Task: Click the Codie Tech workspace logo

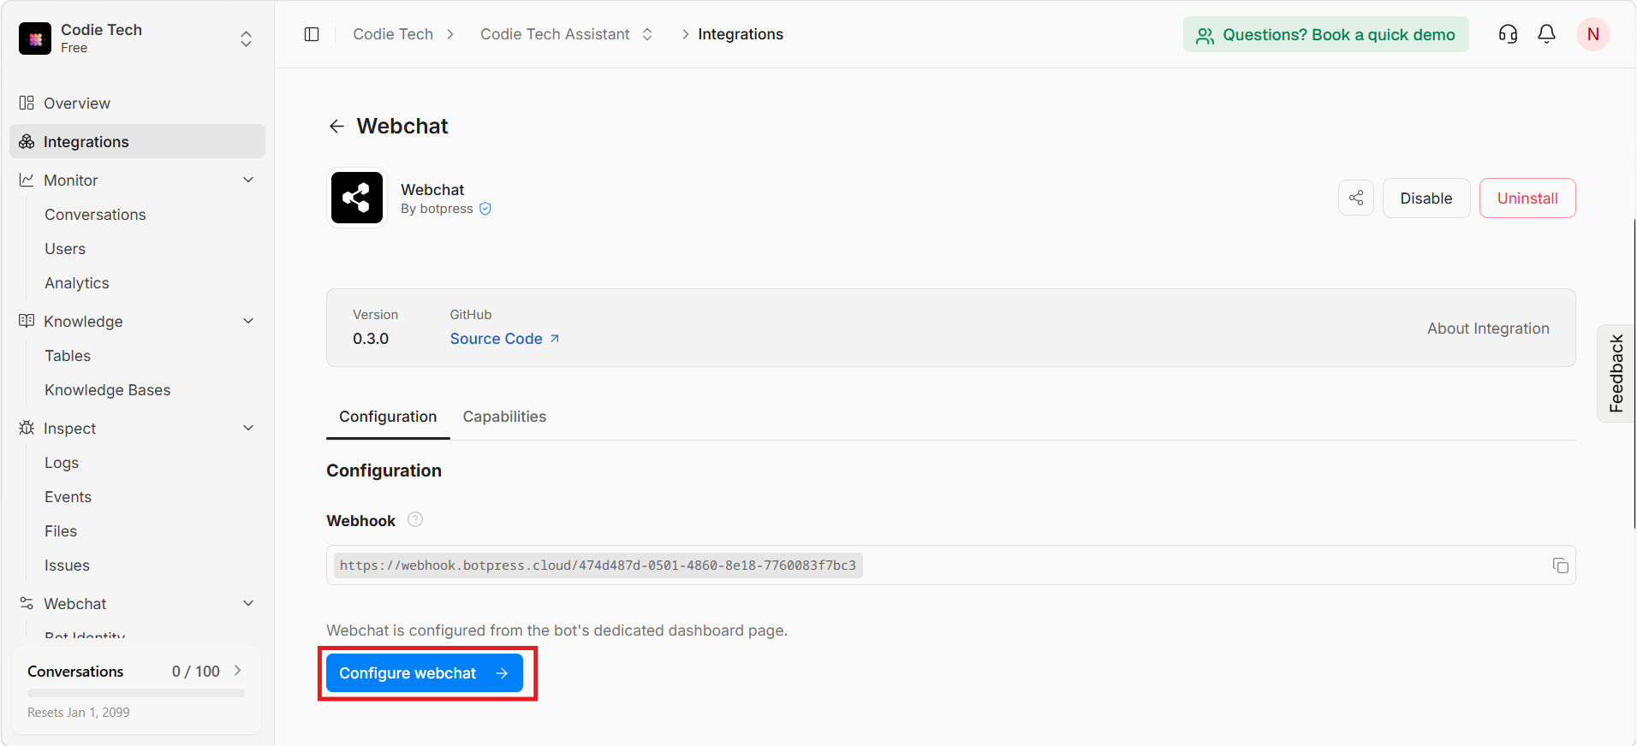Action: point(35,38)
